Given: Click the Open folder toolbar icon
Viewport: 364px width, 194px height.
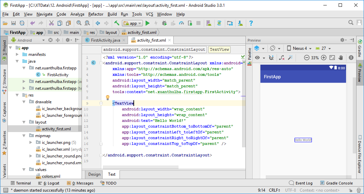Looking at the screenshot, I should point(5,23).
